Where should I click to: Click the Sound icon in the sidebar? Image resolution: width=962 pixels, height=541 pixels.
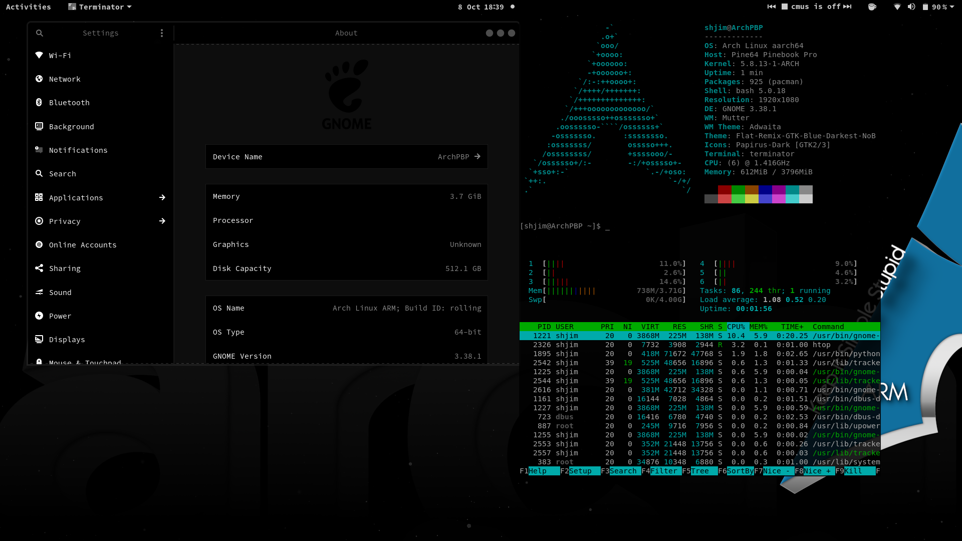point(39,292)
